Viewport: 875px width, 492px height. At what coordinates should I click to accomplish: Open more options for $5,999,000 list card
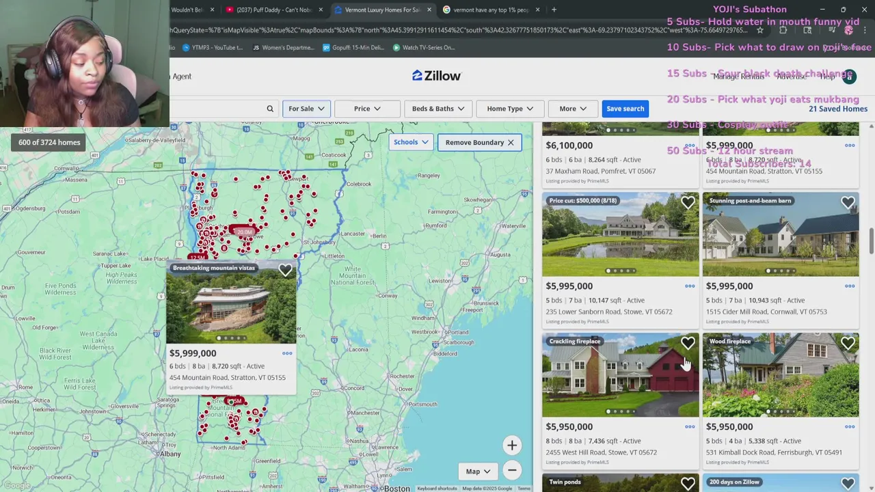[x=850, y=146]
